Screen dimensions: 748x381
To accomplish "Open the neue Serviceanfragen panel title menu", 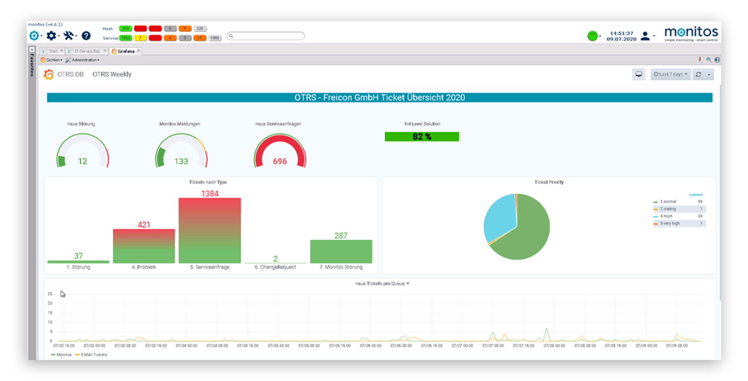I will coord(278,124).
